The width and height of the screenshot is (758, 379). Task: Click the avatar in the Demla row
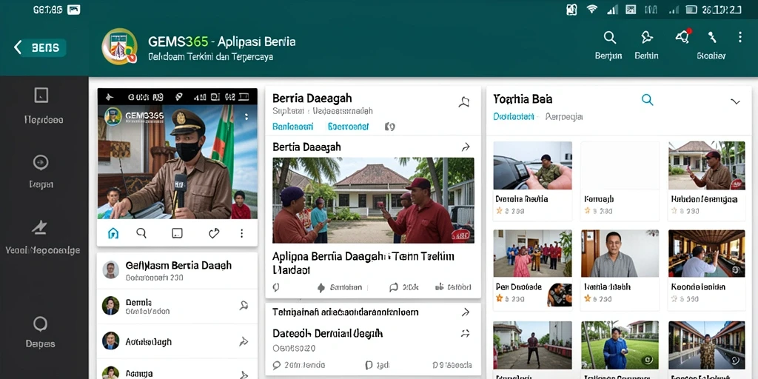click(x=111, y=306)
